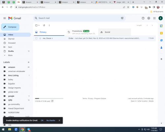Open select dropdown arrow beside checkbox
The image size is (165, 132).
click(39, 25)
